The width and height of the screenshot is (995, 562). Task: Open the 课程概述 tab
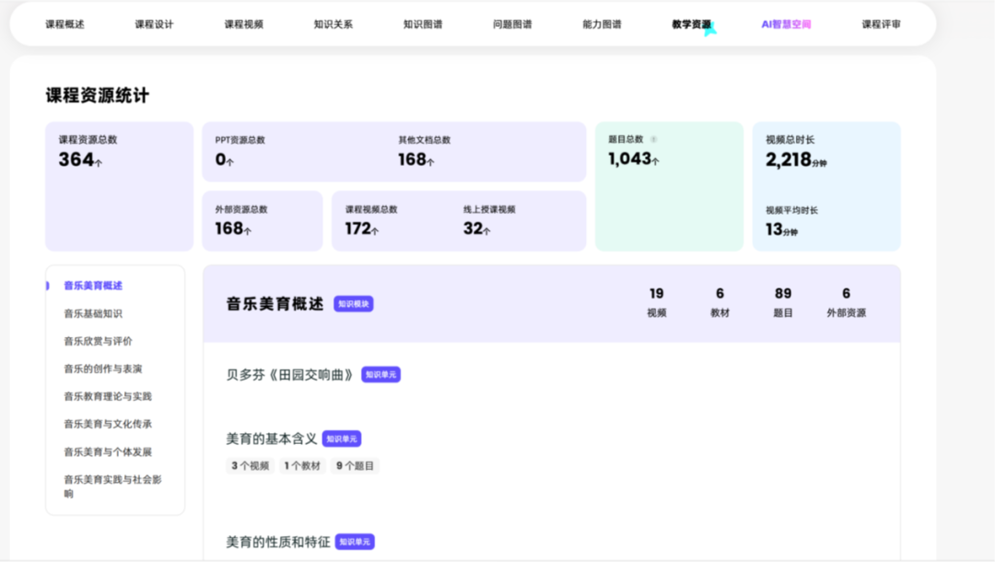[x=64, y=25]
